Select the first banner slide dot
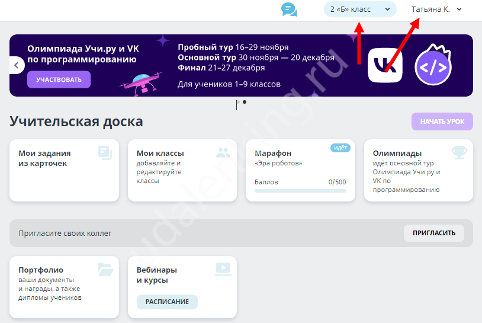 click(238, 102)
